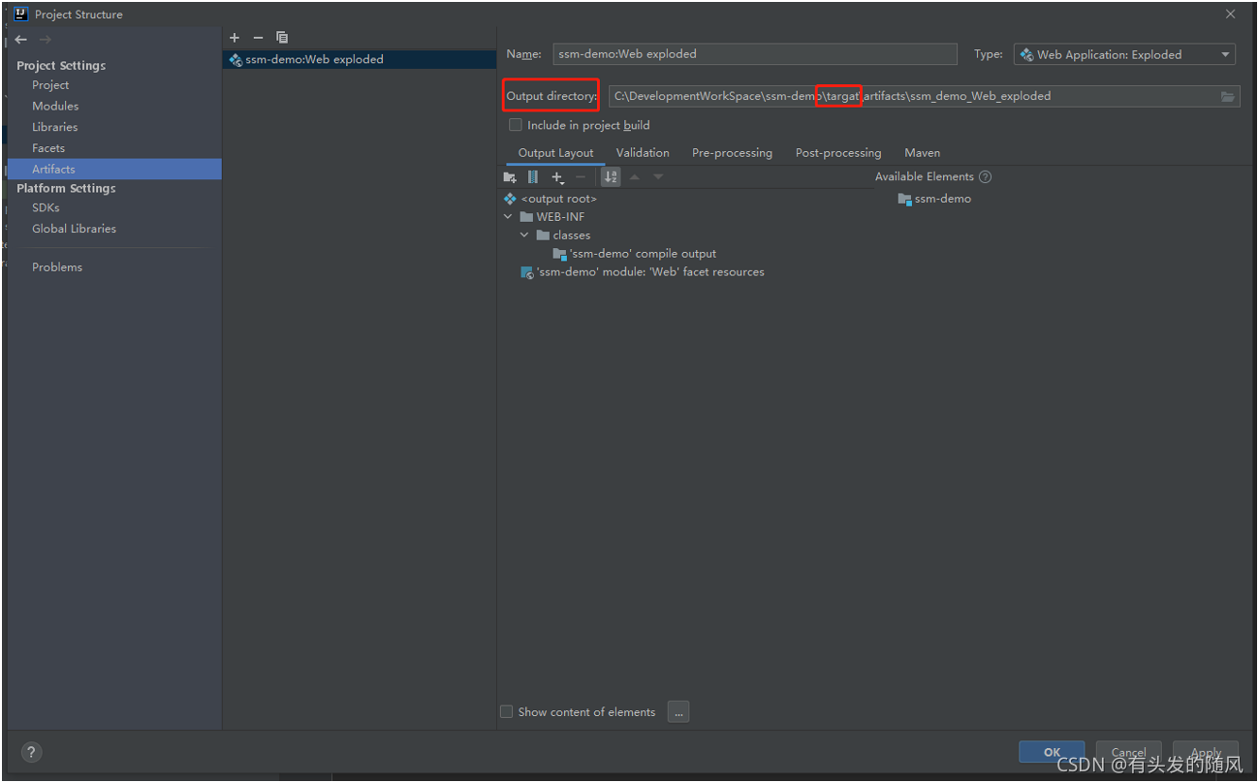Click the ellipsis button beside Show content

point(678,712)
